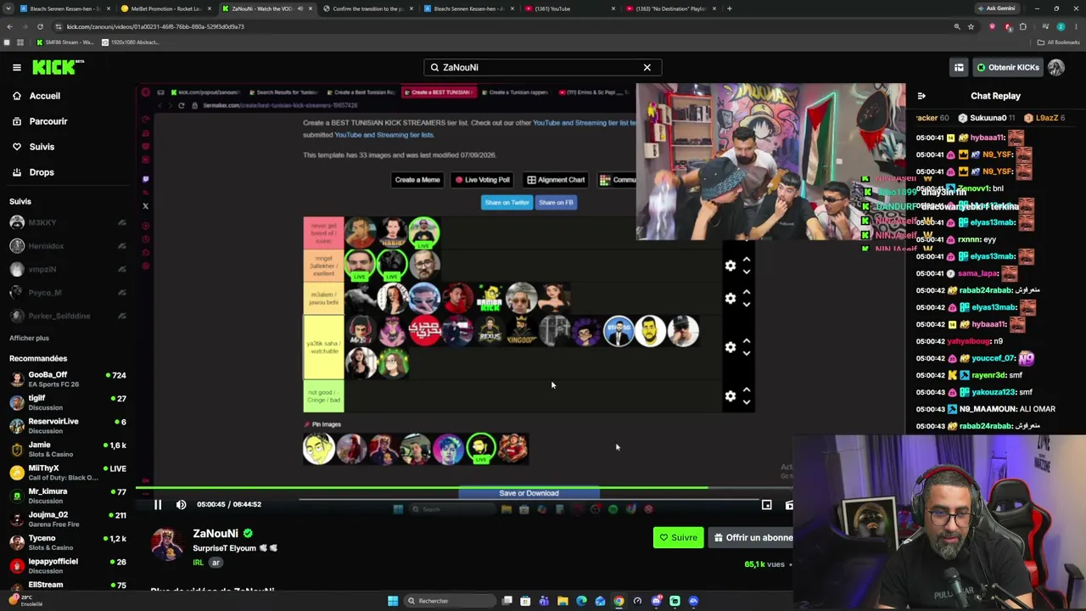Screen dimensions: 1086x611
Task: Open Tyceno recommended channel
Action: 68,542
